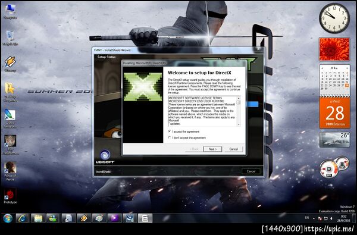This screenshot has height=235, width=357.
Task: Launch the Transformers game shortcut
Action: (10, 144)
